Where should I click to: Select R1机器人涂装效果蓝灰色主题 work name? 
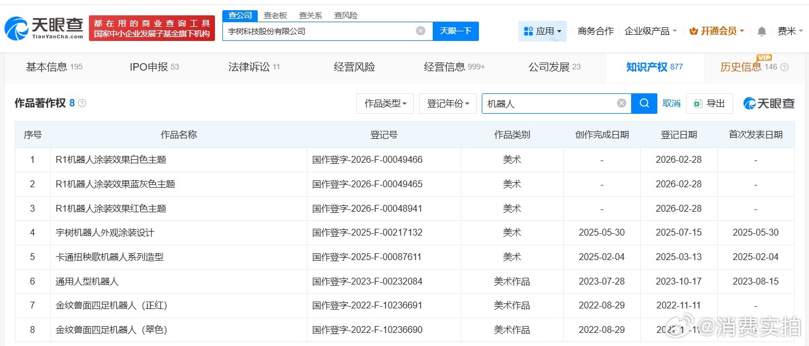click(115, 184)
